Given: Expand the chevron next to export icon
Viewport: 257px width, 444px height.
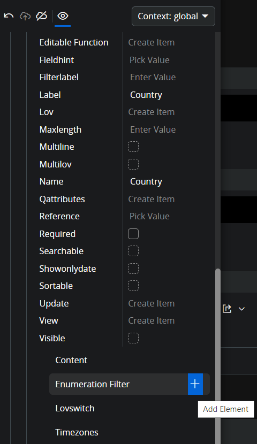Looking at the screenshot, I should [x=241, y=309].
